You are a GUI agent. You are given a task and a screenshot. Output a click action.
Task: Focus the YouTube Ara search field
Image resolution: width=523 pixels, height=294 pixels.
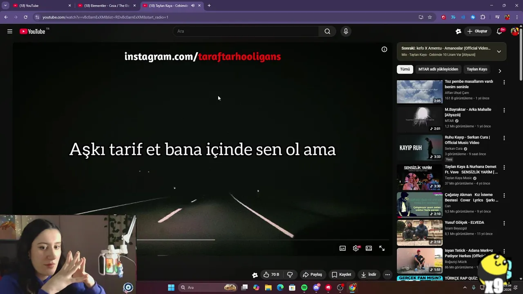[x=246, y=31]
